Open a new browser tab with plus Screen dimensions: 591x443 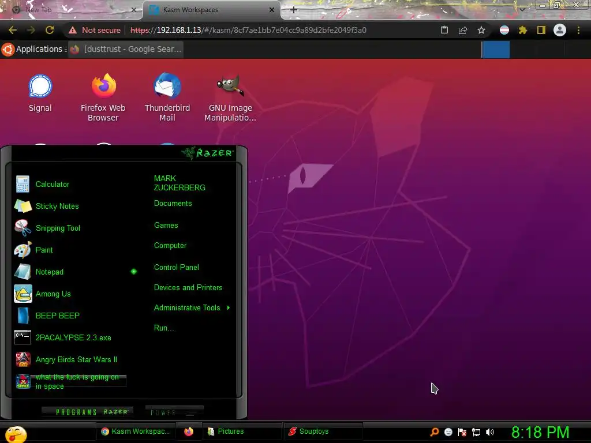pyautogui.click(x=294, y=10)
